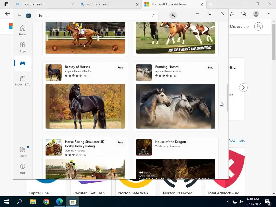
Task: Open Beauty of Horses app icon
Action: pos(54,73)
